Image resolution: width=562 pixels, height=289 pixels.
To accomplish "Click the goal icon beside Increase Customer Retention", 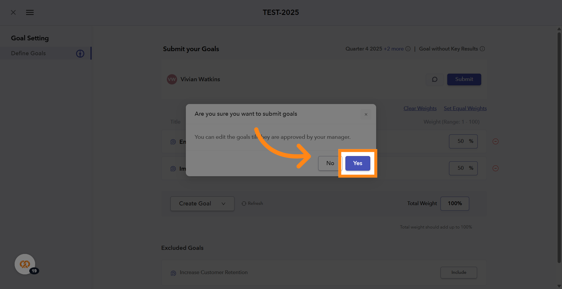I will (173, 273).
